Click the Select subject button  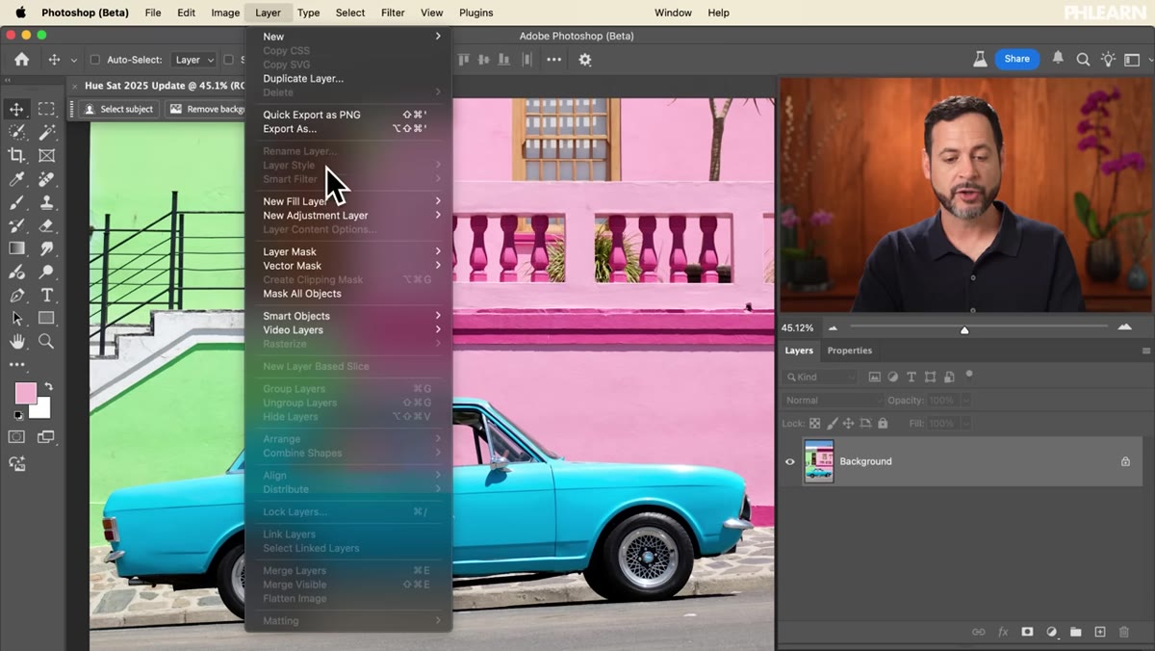[x=118, y=109]
